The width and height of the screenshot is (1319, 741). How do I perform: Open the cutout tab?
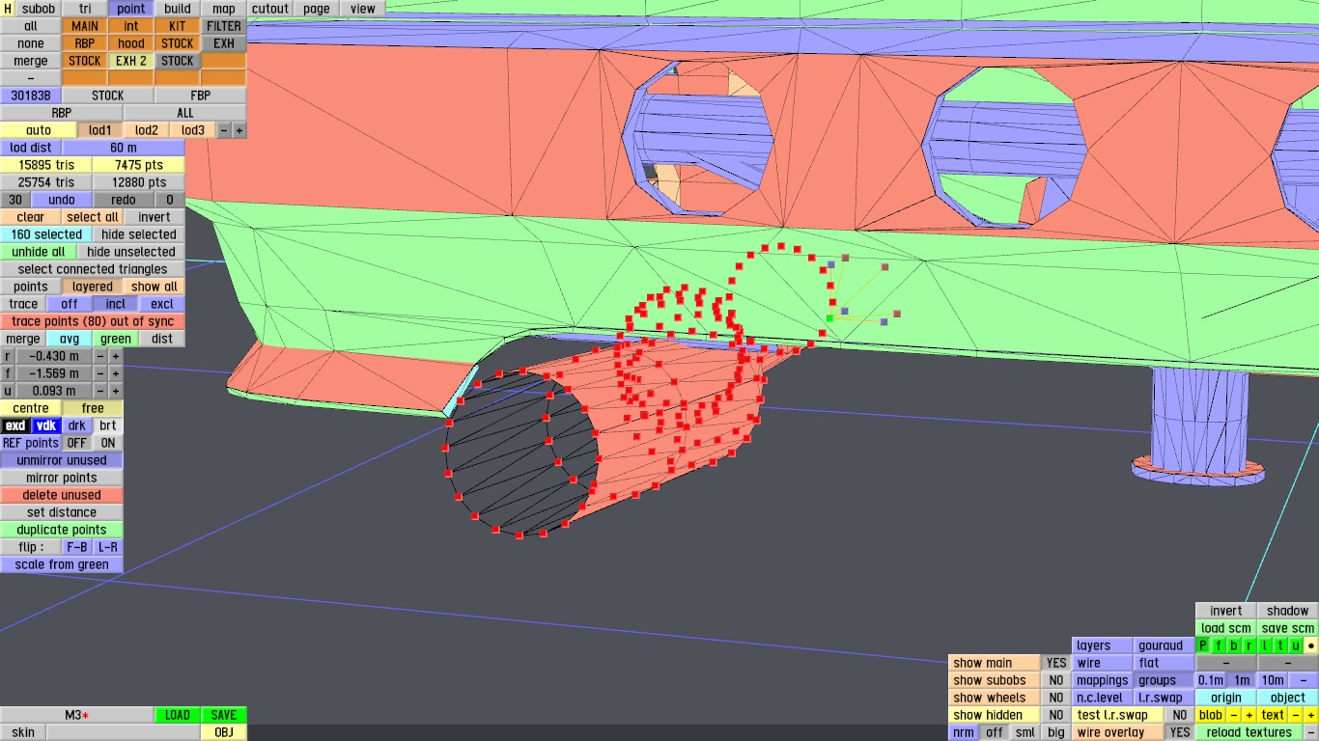click(x=270, y=9)
